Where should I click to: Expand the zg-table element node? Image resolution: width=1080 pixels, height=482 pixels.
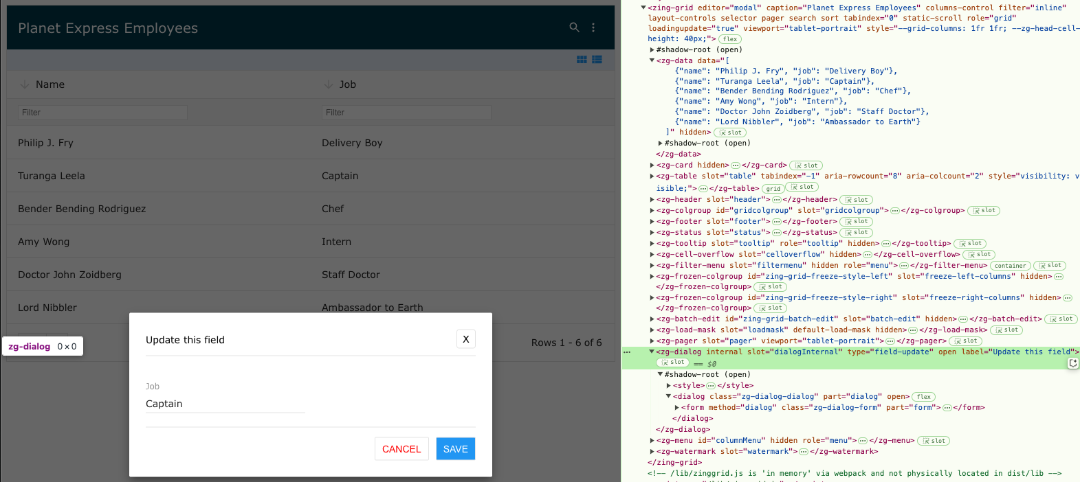652,176
